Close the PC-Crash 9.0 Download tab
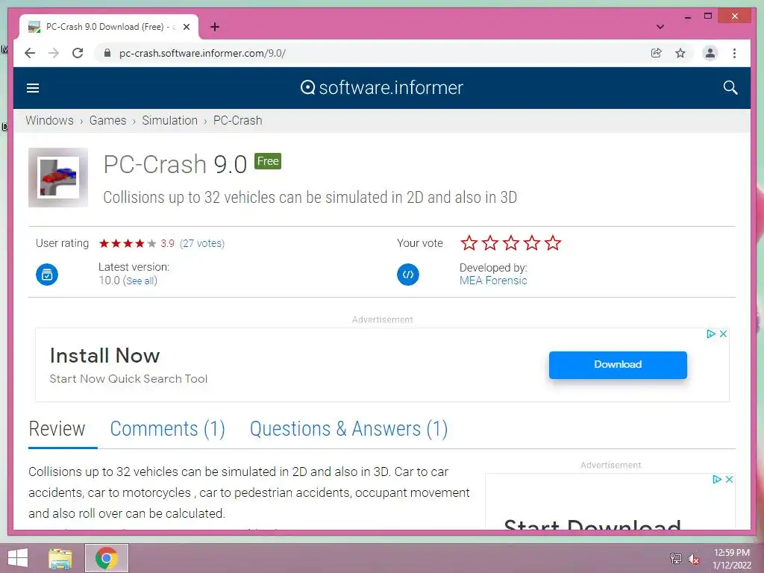 click(x=186, y=27)
